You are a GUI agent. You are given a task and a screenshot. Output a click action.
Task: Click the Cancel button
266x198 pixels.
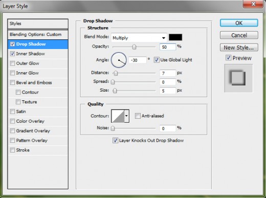tap(239, 35)
